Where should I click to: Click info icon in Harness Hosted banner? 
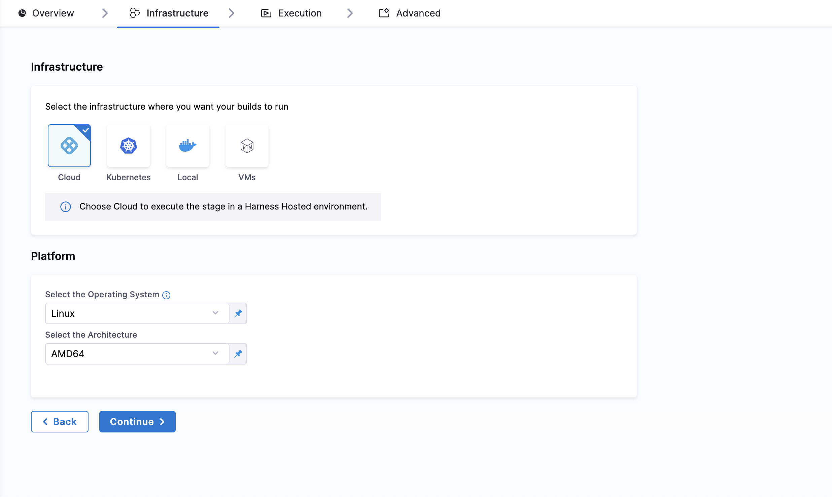[x=66, y=206]
